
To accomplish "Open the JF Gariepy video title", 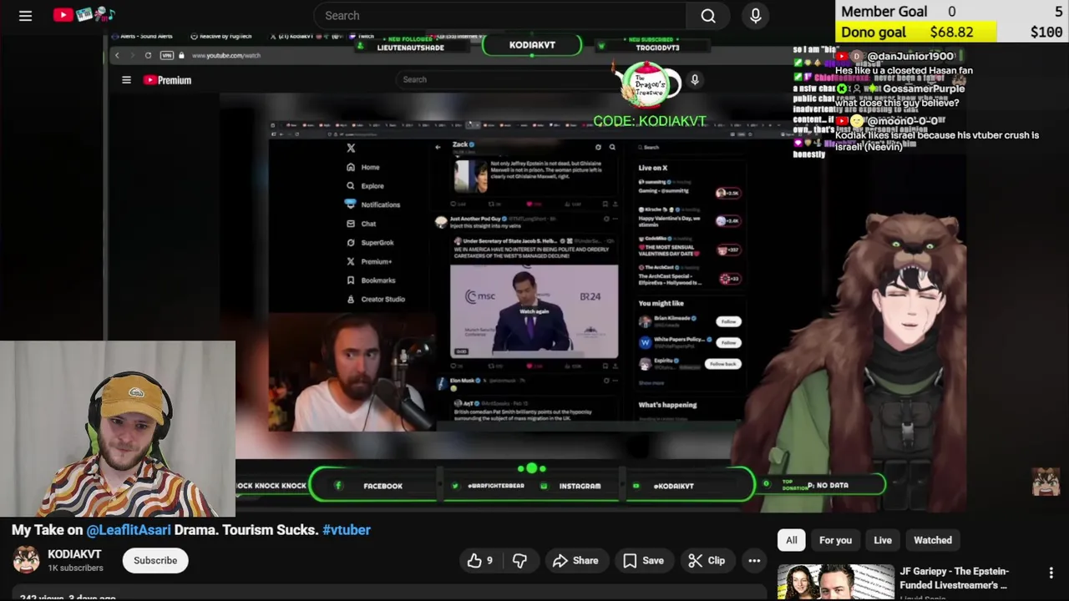I will tap(954, 578).
